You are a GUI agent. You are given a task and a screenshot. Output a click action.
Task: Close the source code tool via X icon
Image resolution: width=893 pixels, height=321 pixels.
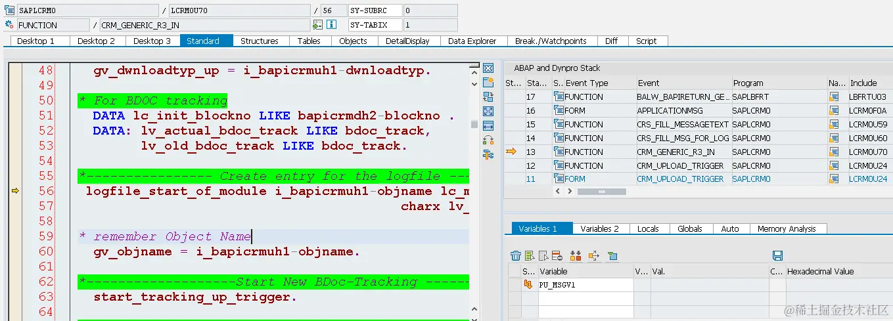click(488, 68)
